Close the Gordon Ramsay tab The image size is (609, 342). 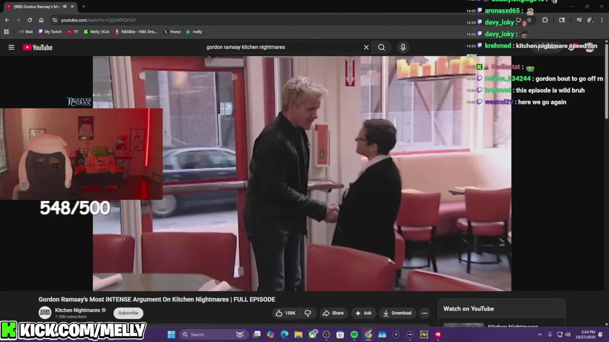[71, 7]
